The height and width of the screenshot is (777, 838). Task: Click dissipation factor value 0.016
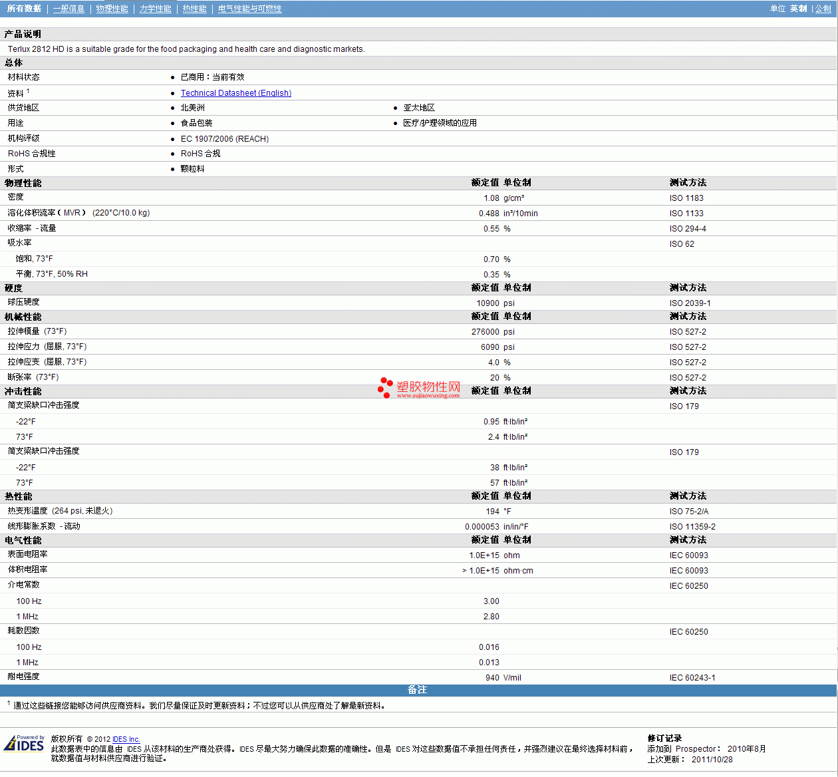tap(489, 647)
